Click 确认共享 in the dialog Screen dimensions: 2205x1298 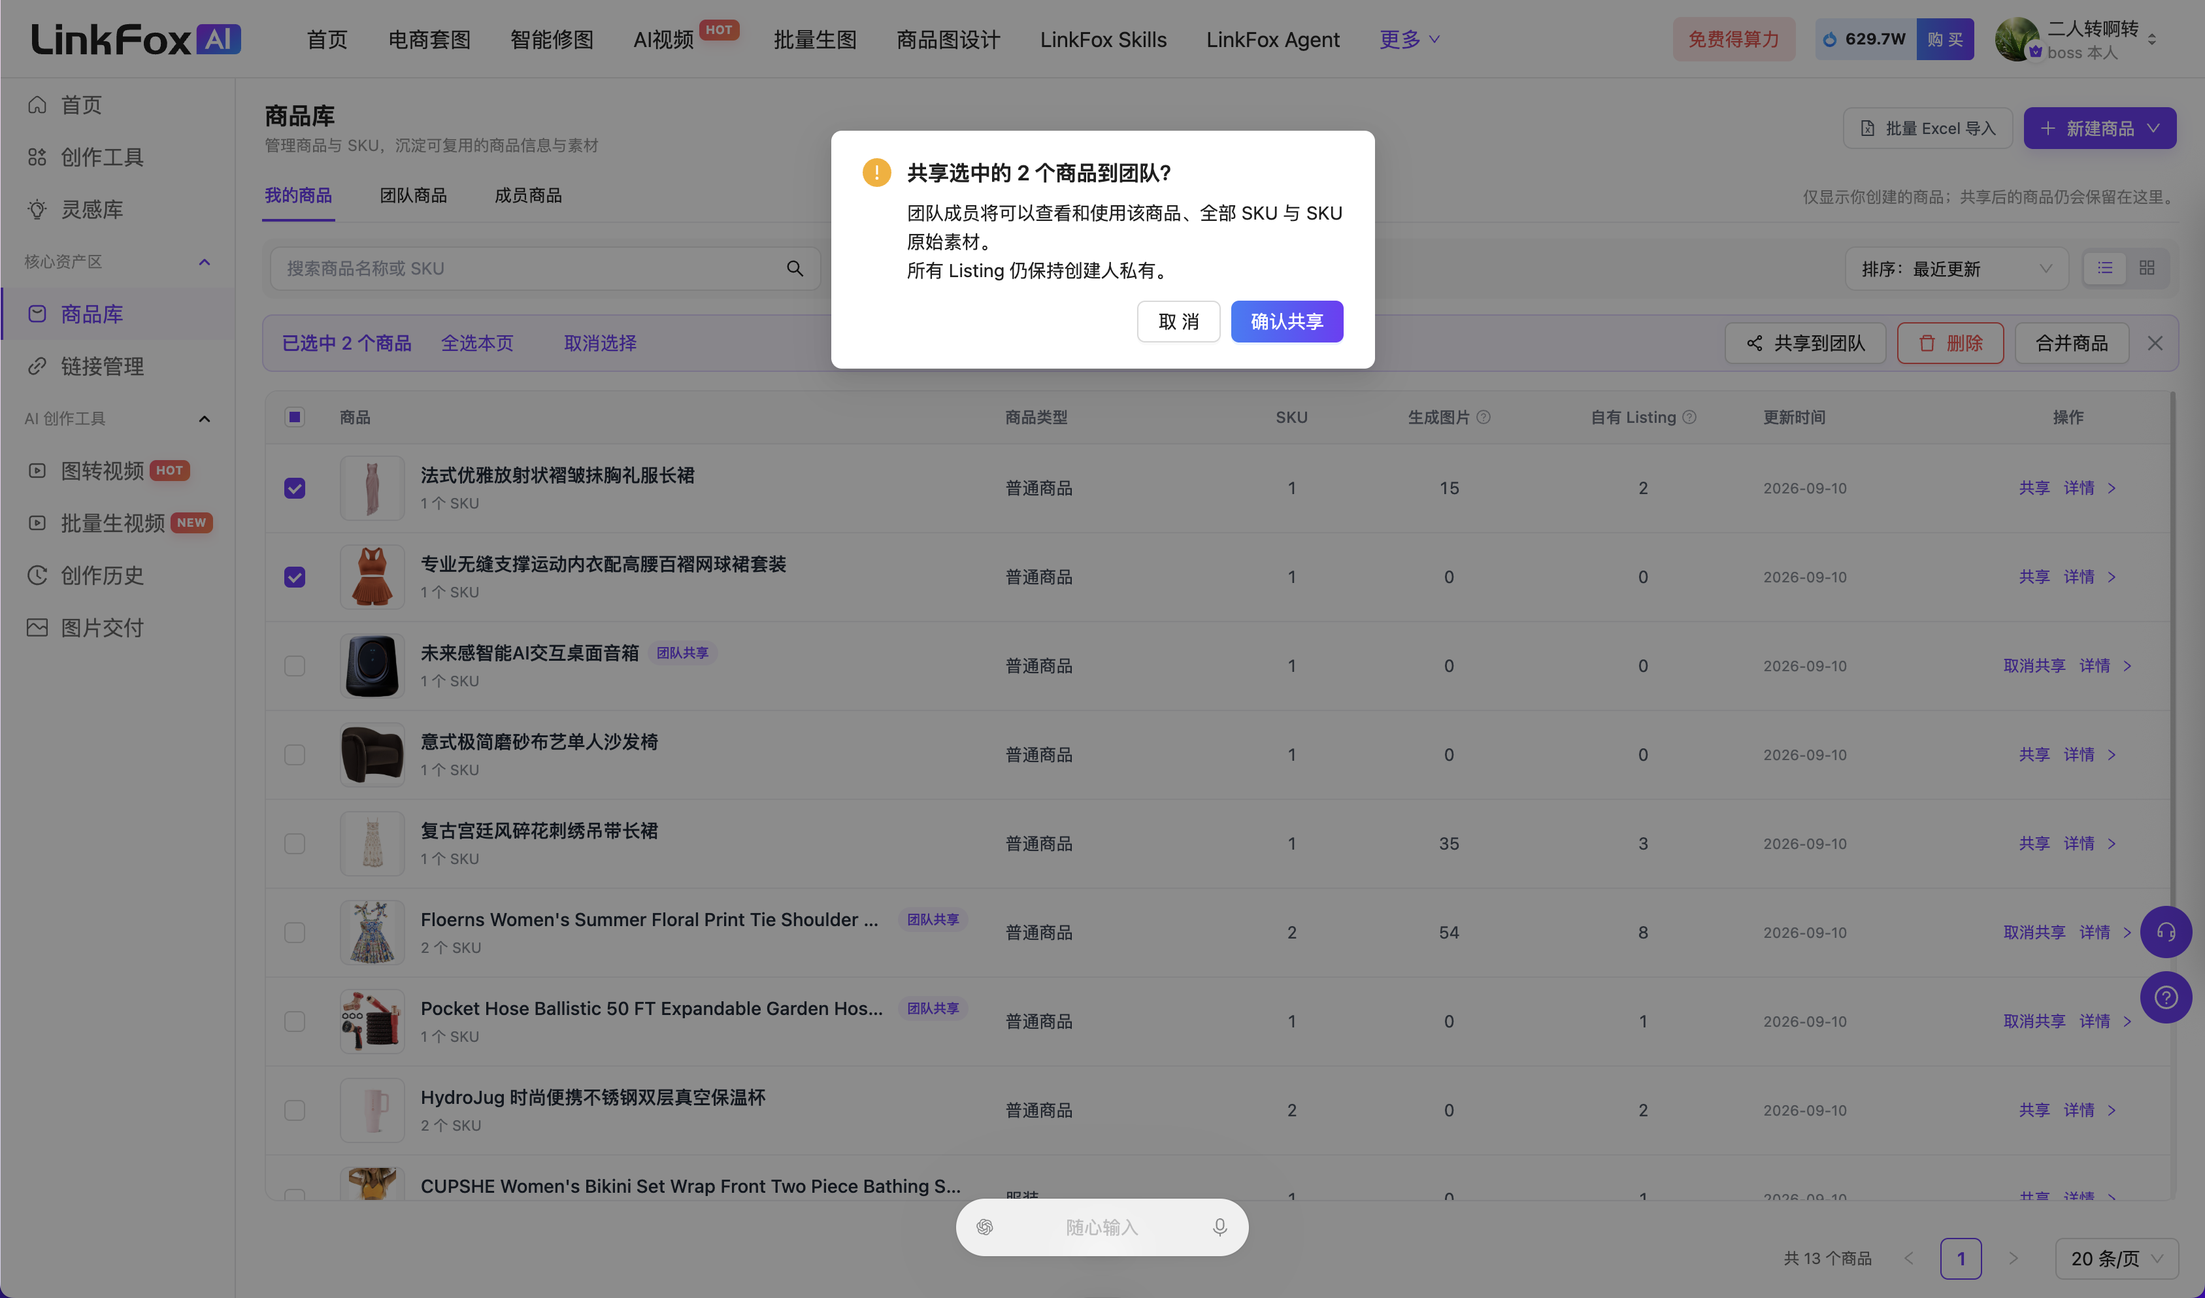1286,321
